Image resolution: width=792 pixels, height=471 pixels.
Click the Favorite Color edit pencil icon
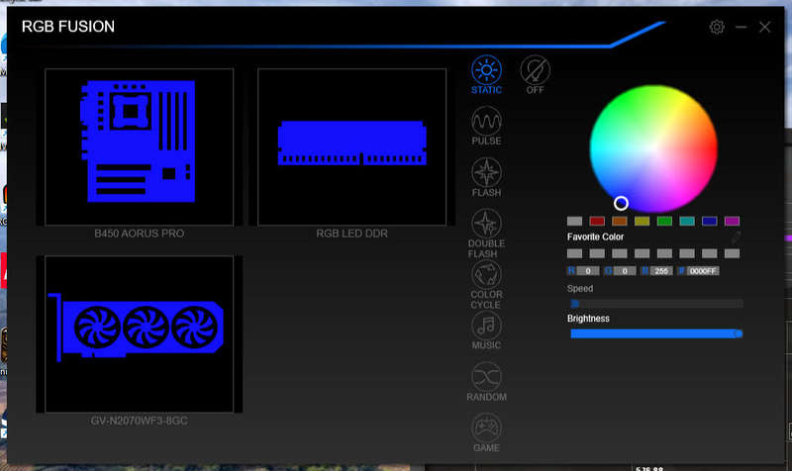pos(736,236)
